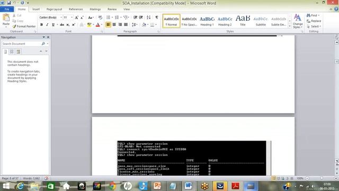Open the Font dialog launcher
Viewport: 339px width, 191px height.
click(102, 32)
